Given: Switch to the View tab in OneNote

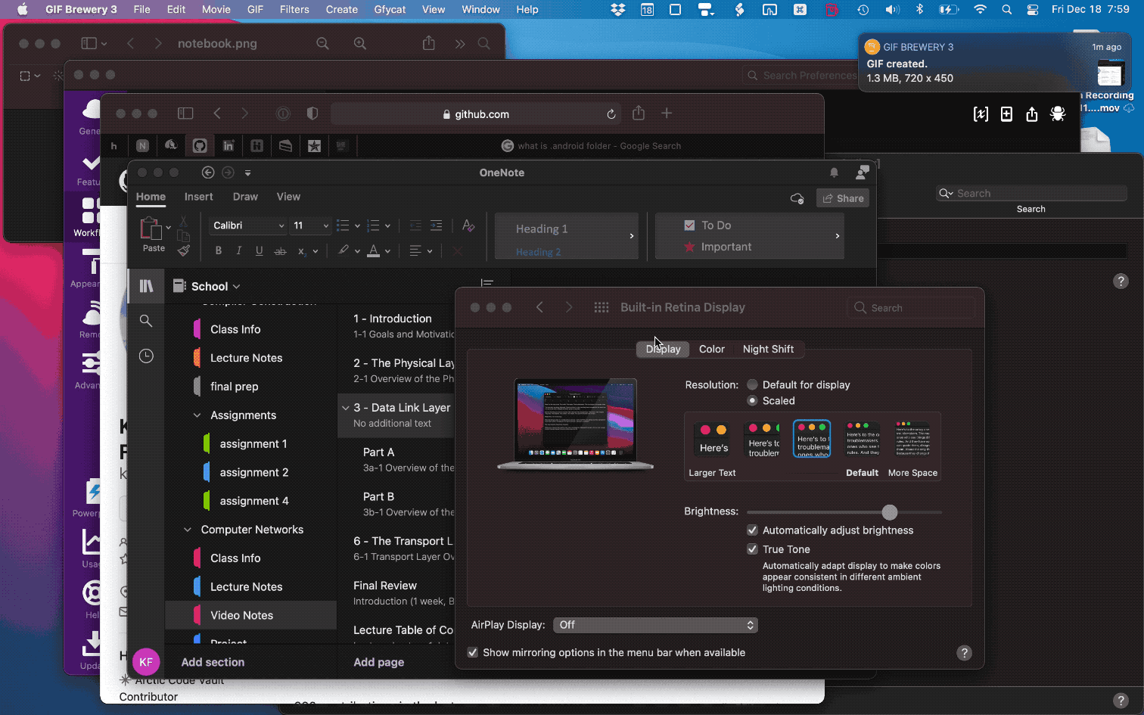Looking at the screenshot, I should (288, 197).
